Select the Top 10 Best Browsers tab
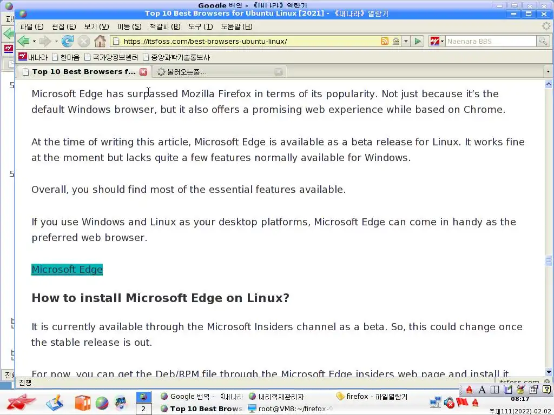Screen dimensions: 554x415 (83, 72)
